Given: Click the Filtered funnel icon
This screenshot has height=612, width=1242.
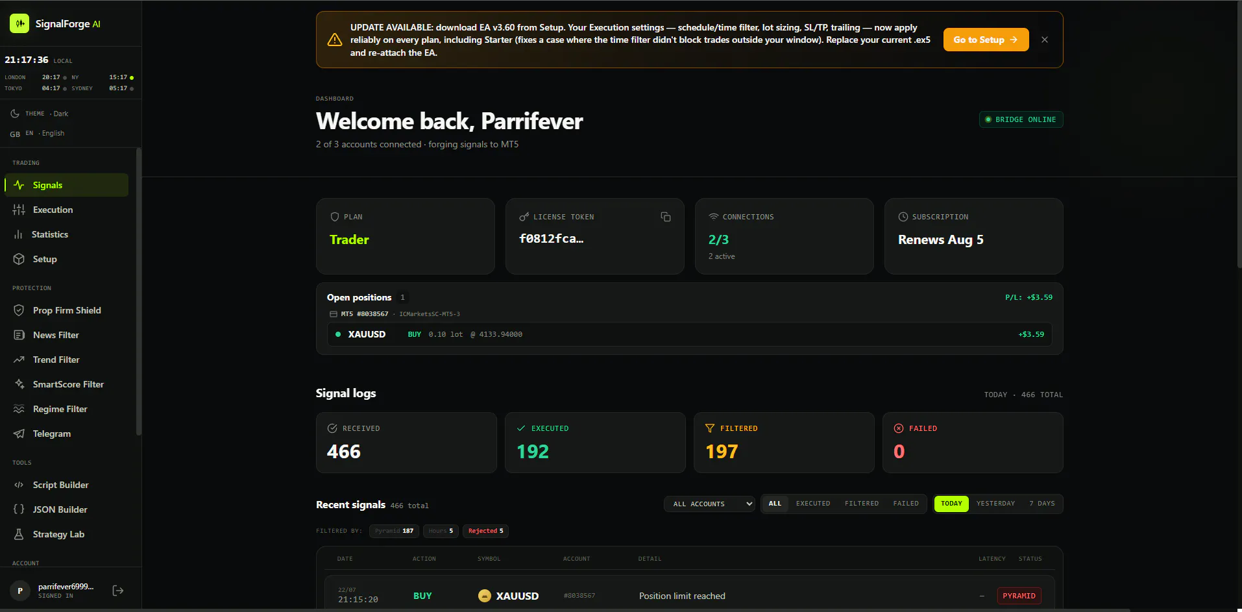Looking at the screenshot, I should (x=710, y=428).
